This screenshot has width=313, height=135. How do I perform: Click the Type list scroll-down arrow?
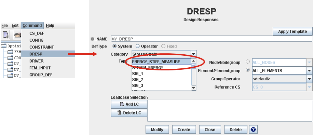click(194, 88)
